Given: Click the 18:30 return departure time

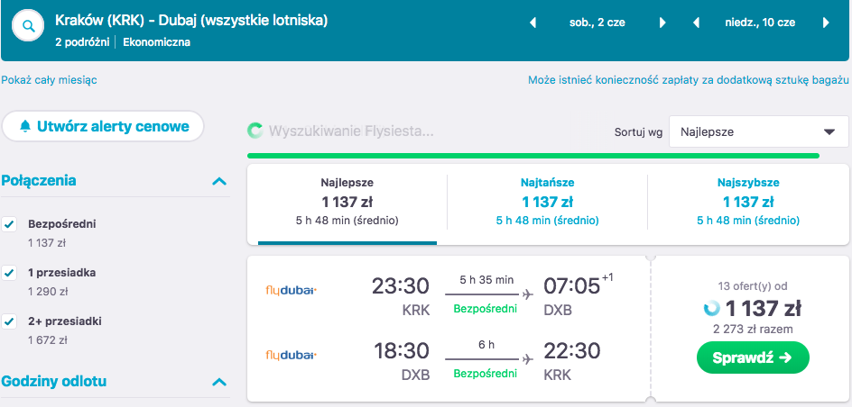Looking at the screenshot, I should pos(401,351).
